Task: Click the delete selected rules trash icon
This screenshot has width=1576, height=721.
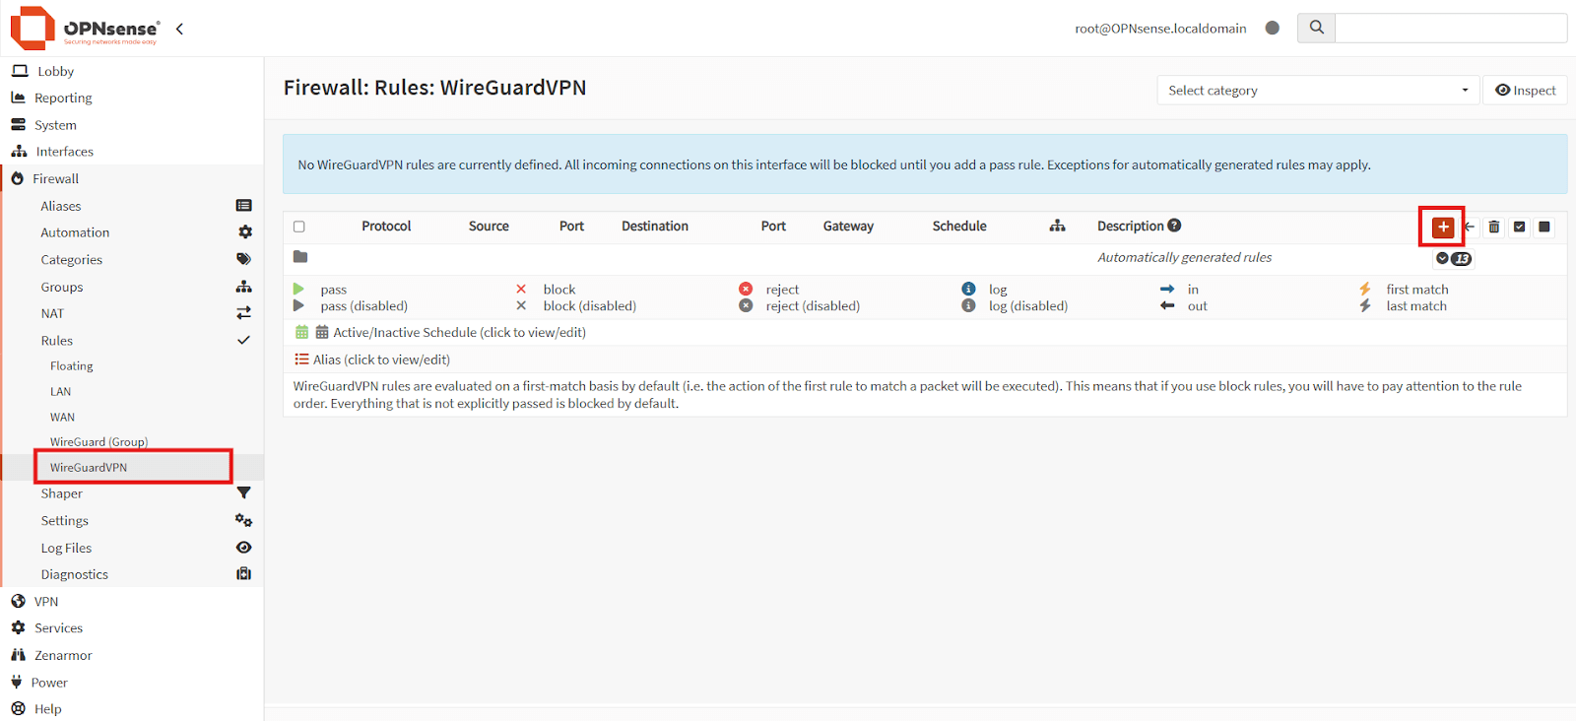Action: click(1494, 228)
